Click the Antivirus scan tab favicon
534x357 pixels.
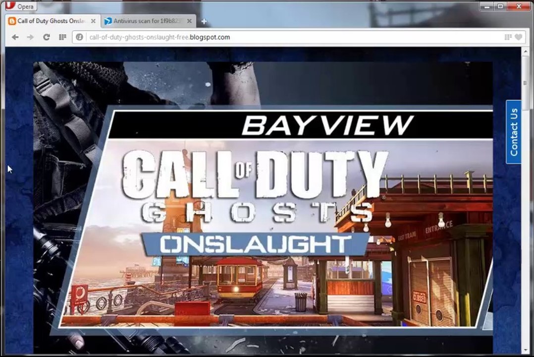click(x=108, y=21)
